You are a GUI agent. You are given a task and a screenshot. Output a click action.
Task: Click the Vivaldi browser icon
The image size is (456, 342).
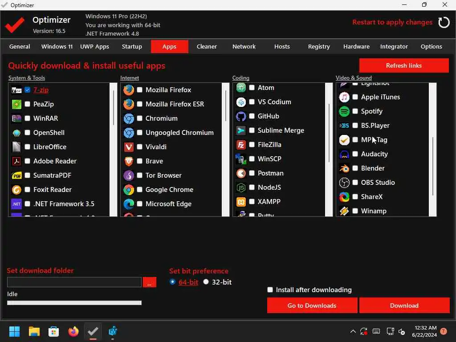click(129, 147)
